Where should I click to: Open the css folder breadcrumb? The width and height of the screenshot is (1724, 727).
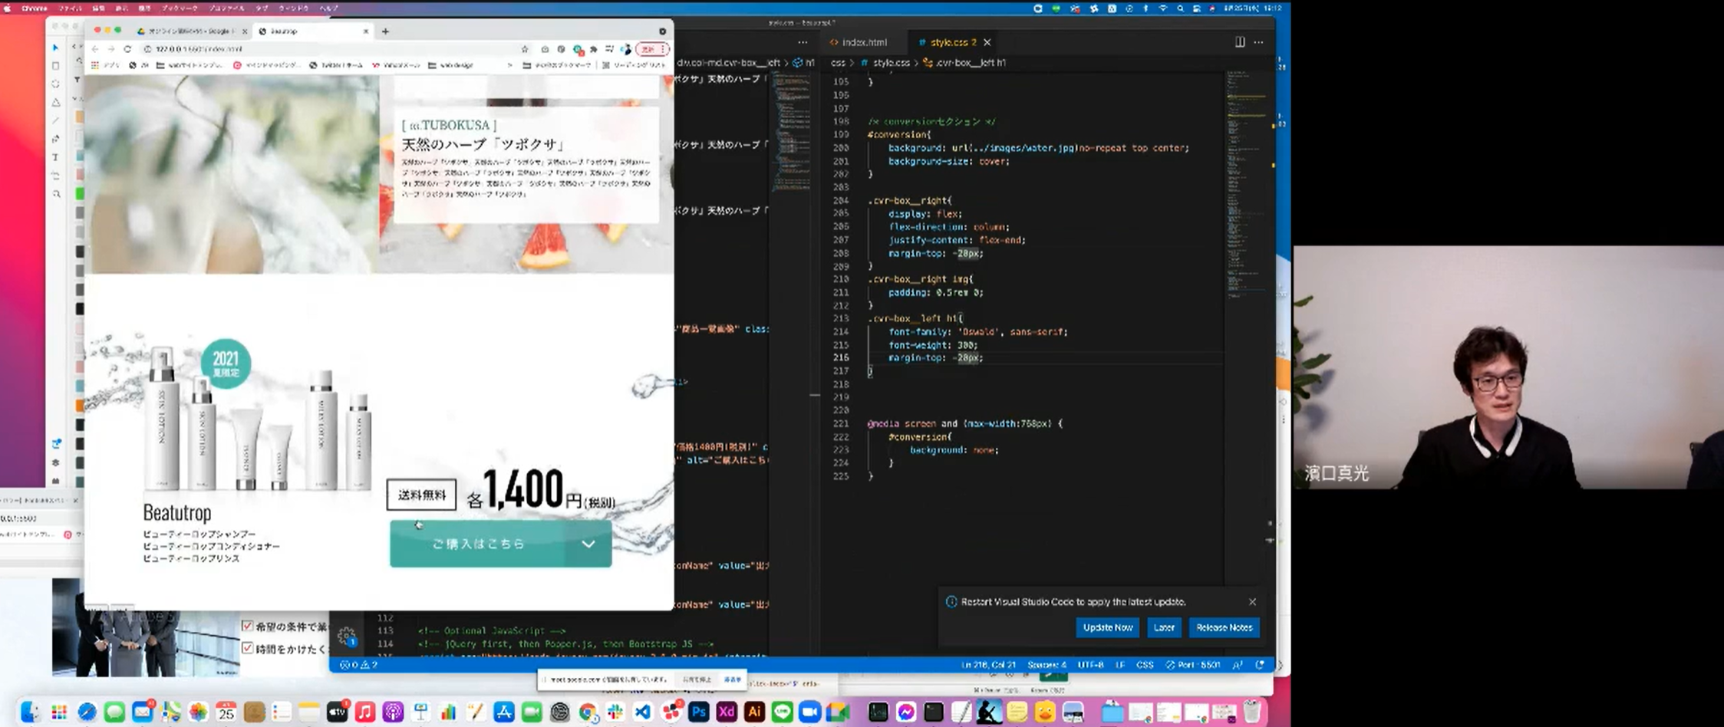pyautogui.click(x=838, y=63)
